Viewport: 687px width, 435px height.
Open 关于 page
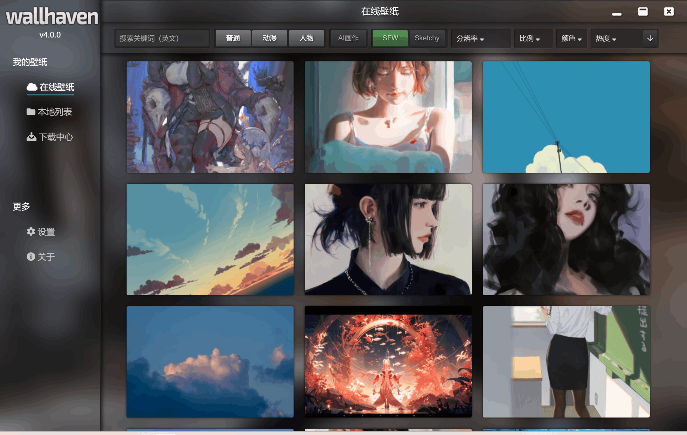(x=41, y=257)
